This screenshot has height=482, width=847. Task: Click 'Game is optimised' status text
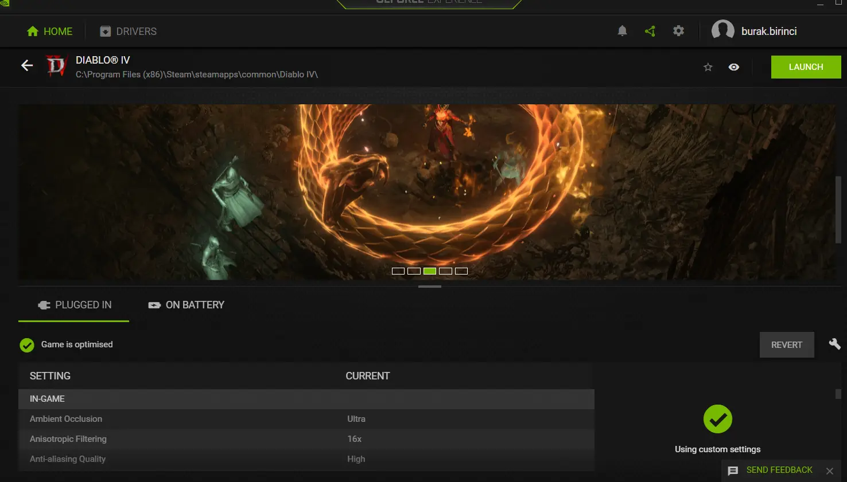point(77,344)
